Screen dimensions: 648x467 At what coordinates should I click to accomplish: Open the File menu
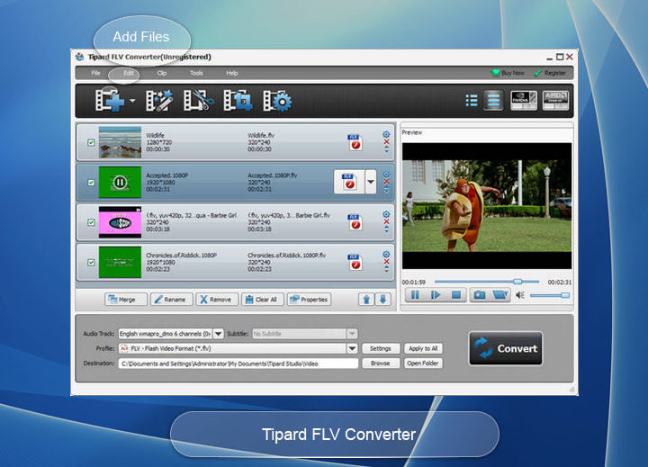96,73
